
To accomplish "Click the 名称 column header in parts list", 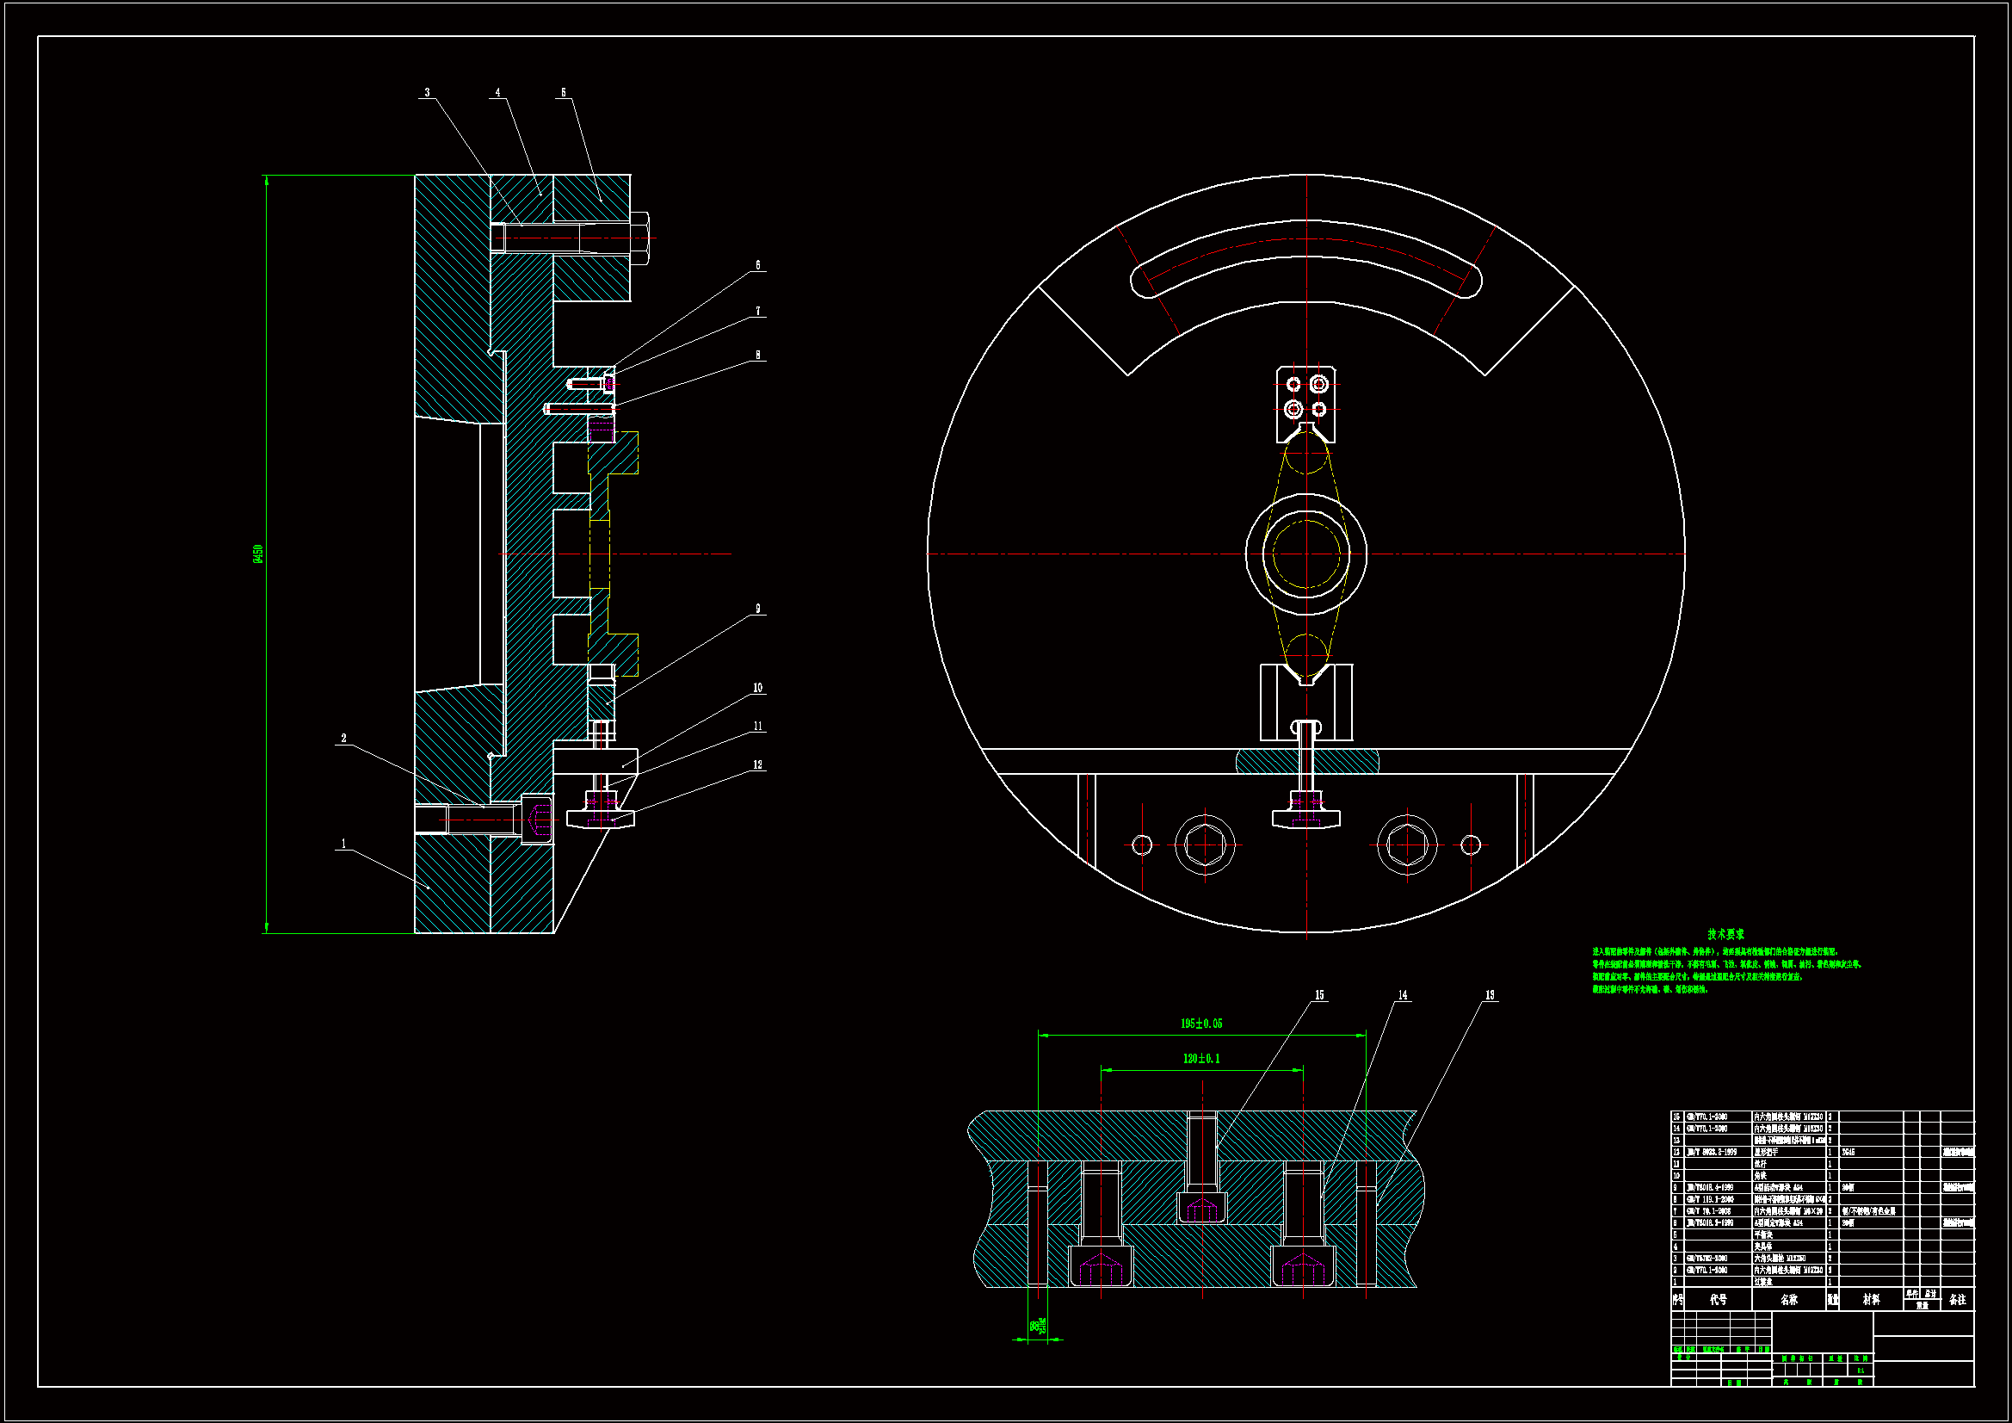I will [x=1788, y=1299].
